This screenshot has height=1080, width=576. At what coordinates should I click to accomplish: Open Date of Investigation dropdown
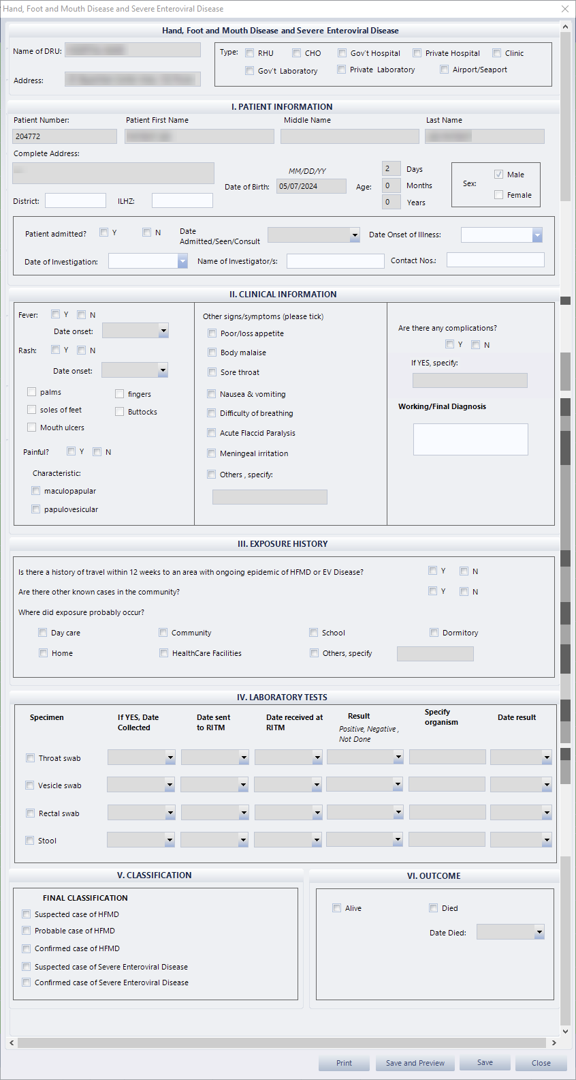182,261
